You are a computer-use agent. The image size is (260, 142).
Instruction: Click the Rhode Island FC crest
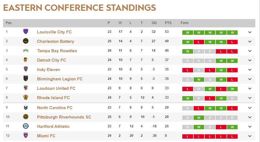click(26, 98)
